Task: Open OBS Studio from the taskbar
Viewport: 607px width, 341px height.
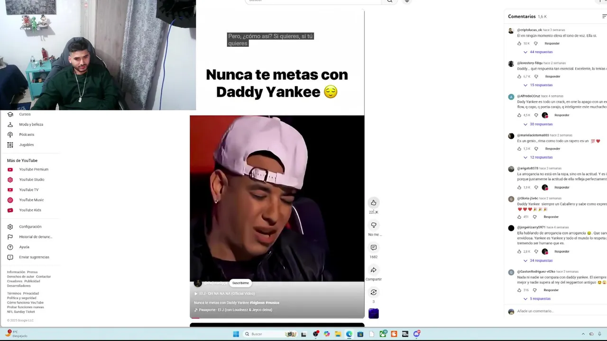Action: pos(316,334)
